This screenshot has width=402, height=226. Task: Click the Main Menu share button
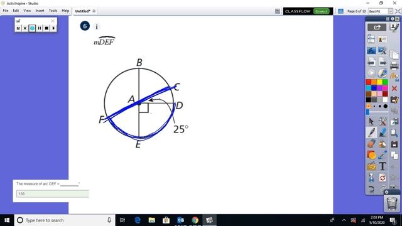point(377,27)
